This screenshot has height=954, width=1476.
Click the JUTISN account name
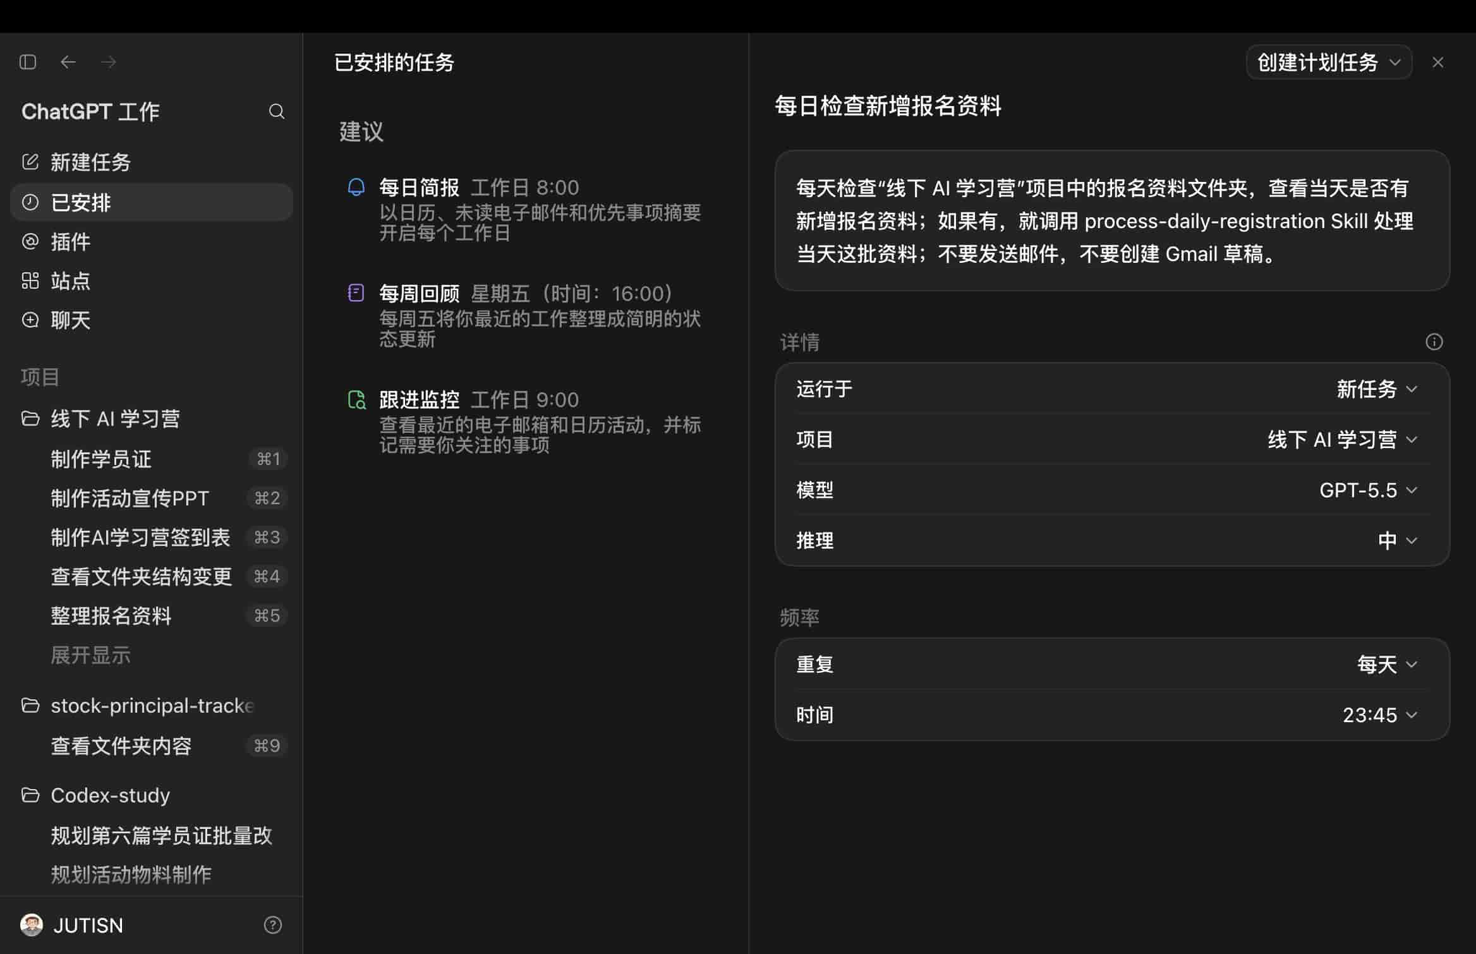tap(88, 925)
